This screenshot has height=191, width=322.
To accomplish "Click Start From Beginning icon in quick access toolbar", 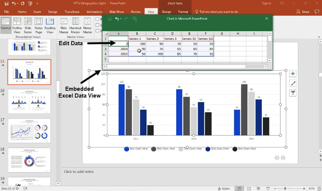I will [x=30, y=3].
